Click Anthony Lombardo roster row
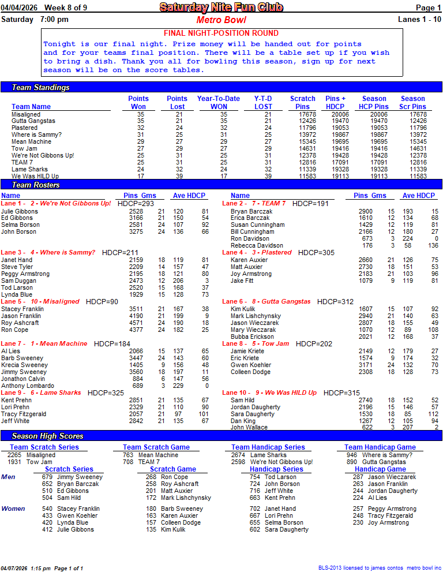443x572 pixels. pyautogui.click(x=105, y=386)
